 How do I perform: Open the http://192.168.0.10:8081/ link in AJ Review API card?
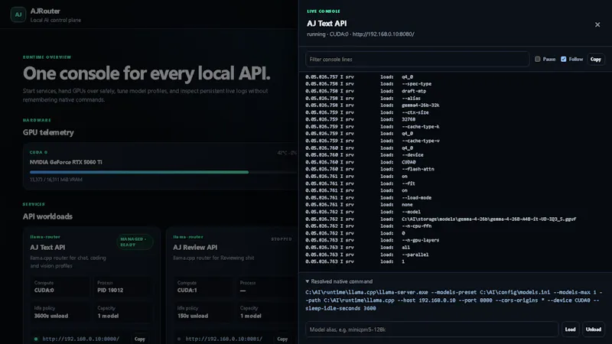click(223, 339)
